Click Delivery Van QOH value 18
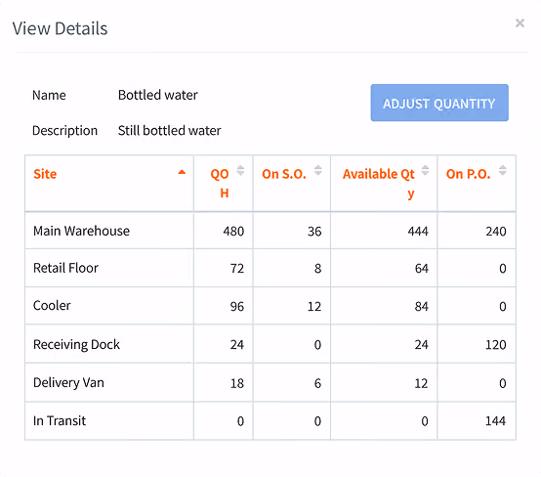 tap(237, 383)
